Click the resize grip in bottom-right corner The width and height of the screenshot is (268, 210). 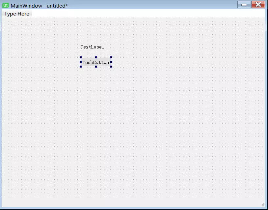click(262, 204)
